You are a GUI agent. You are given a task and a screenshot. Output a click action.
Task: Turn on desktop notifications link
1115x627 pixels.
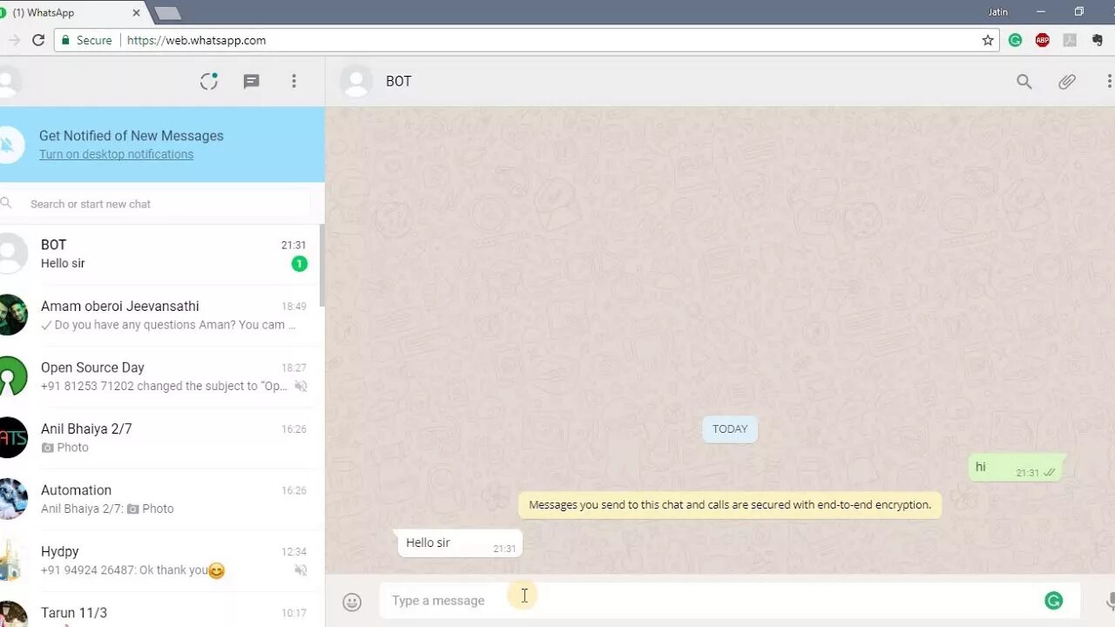tap(116, 154)
